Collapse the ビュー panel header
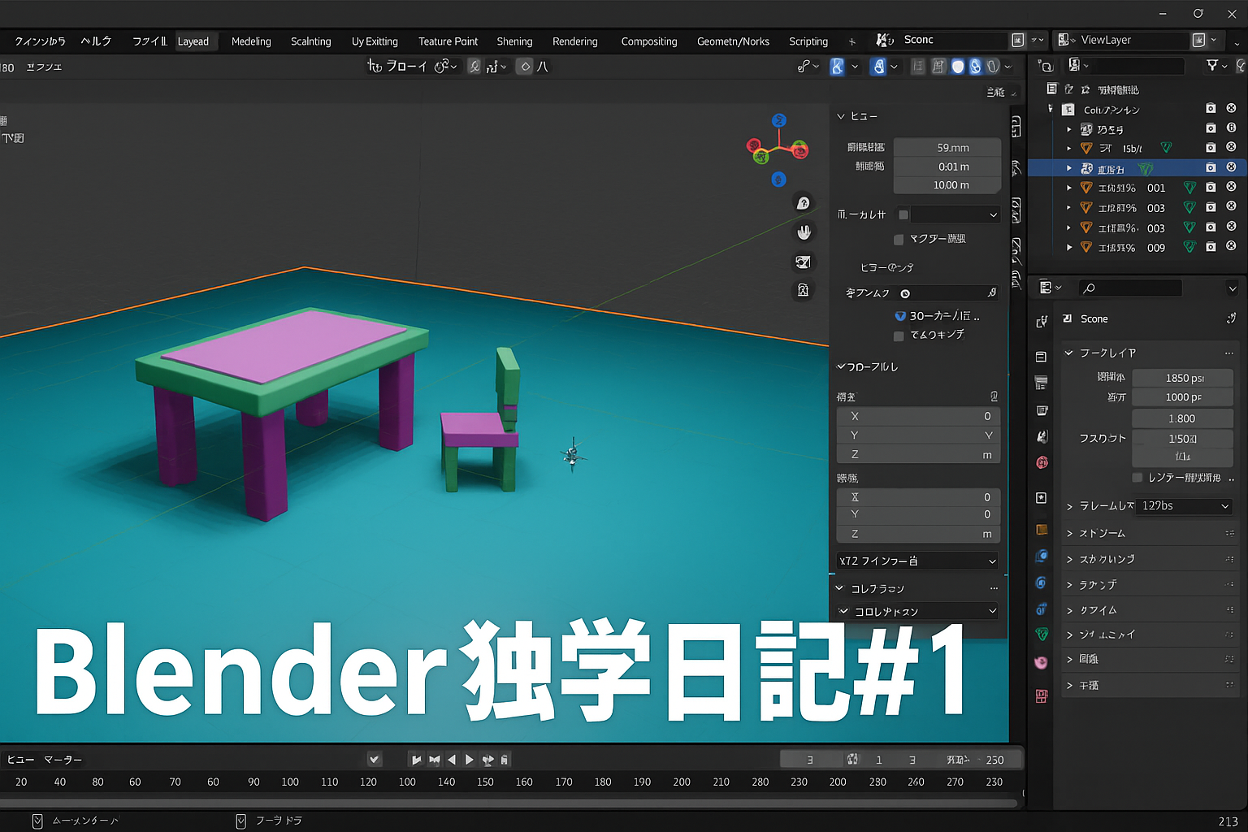This screenshot has width=1248, height=832. click(x=857, y=116)
